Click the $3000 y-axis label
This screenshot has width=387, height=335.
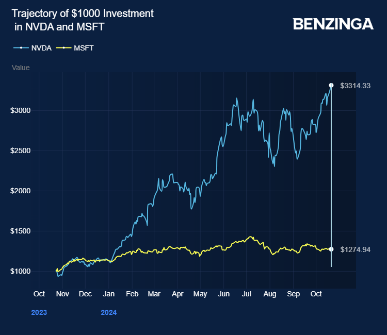click(x=20, y=110)
